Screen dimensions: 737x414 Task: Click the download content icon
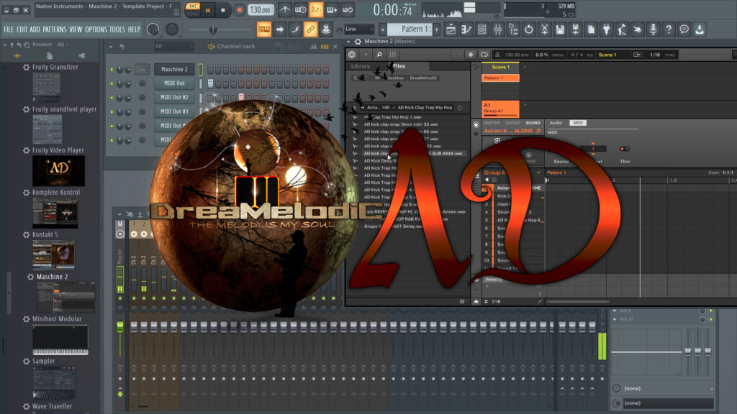(700, 29)
